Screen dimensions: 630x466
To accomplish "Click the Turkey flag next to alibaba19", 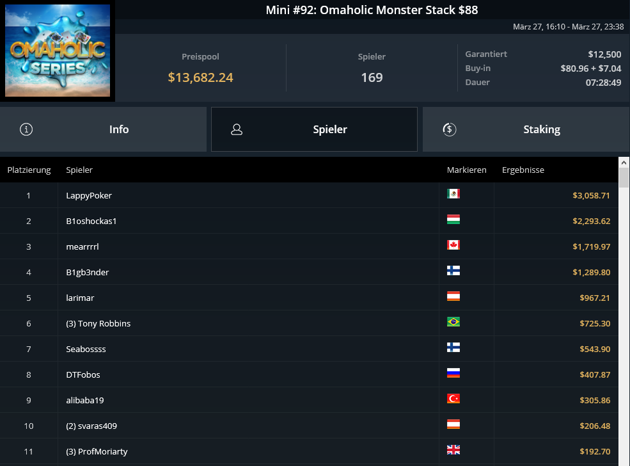I will (453, 398).
